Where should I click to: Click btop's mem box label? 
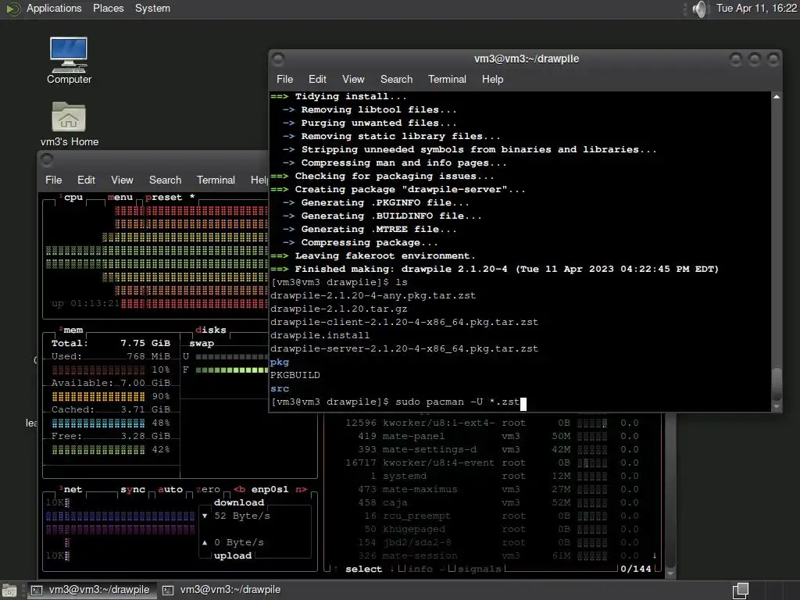point(73,330)
